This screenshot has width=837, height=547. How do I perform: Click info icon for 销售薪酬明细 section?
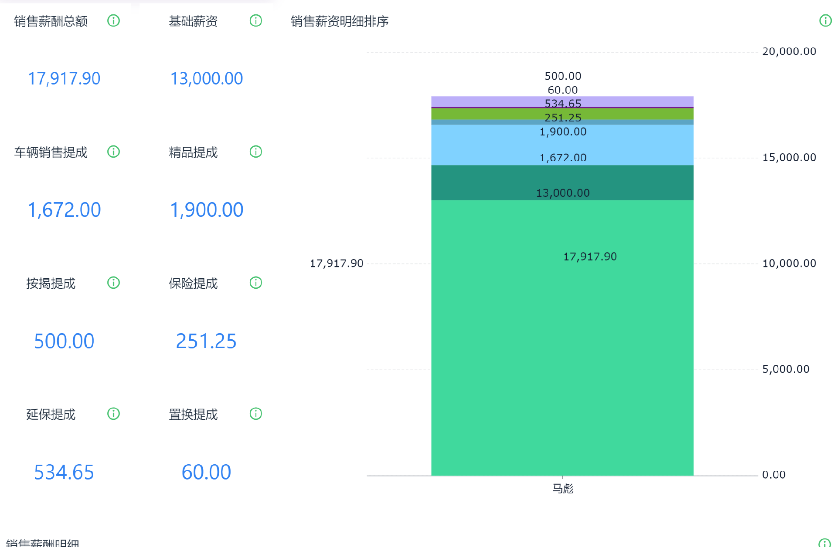[x=824, y=543]
